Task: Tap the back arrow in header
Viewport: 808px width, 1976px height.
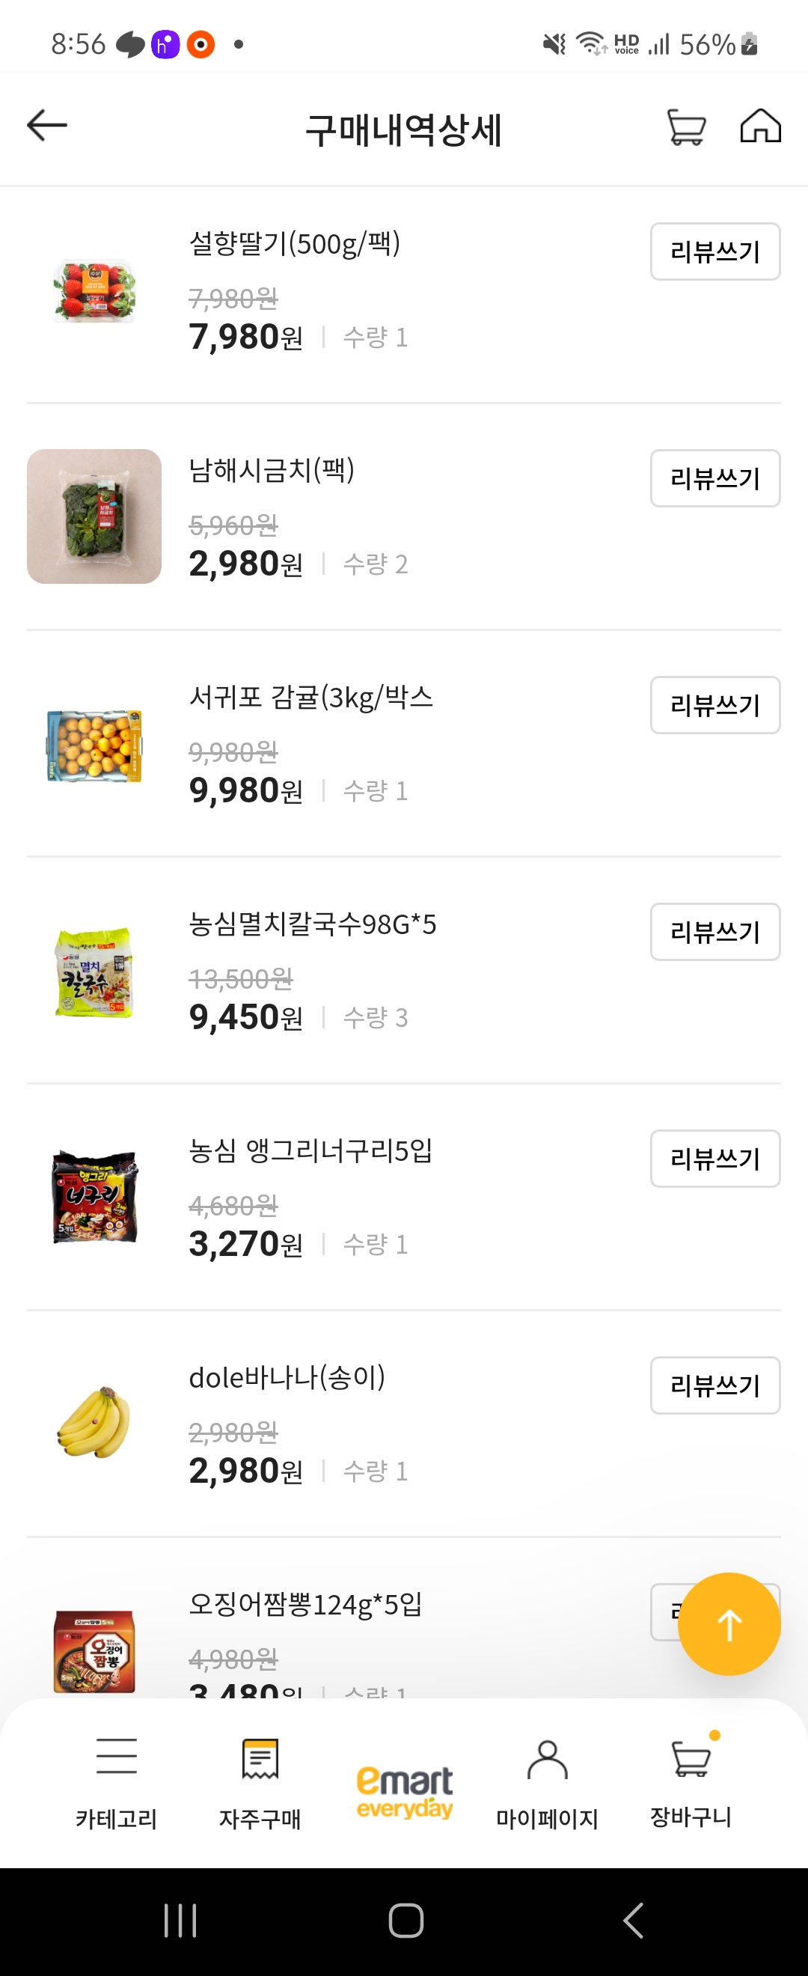Action: 48,126
